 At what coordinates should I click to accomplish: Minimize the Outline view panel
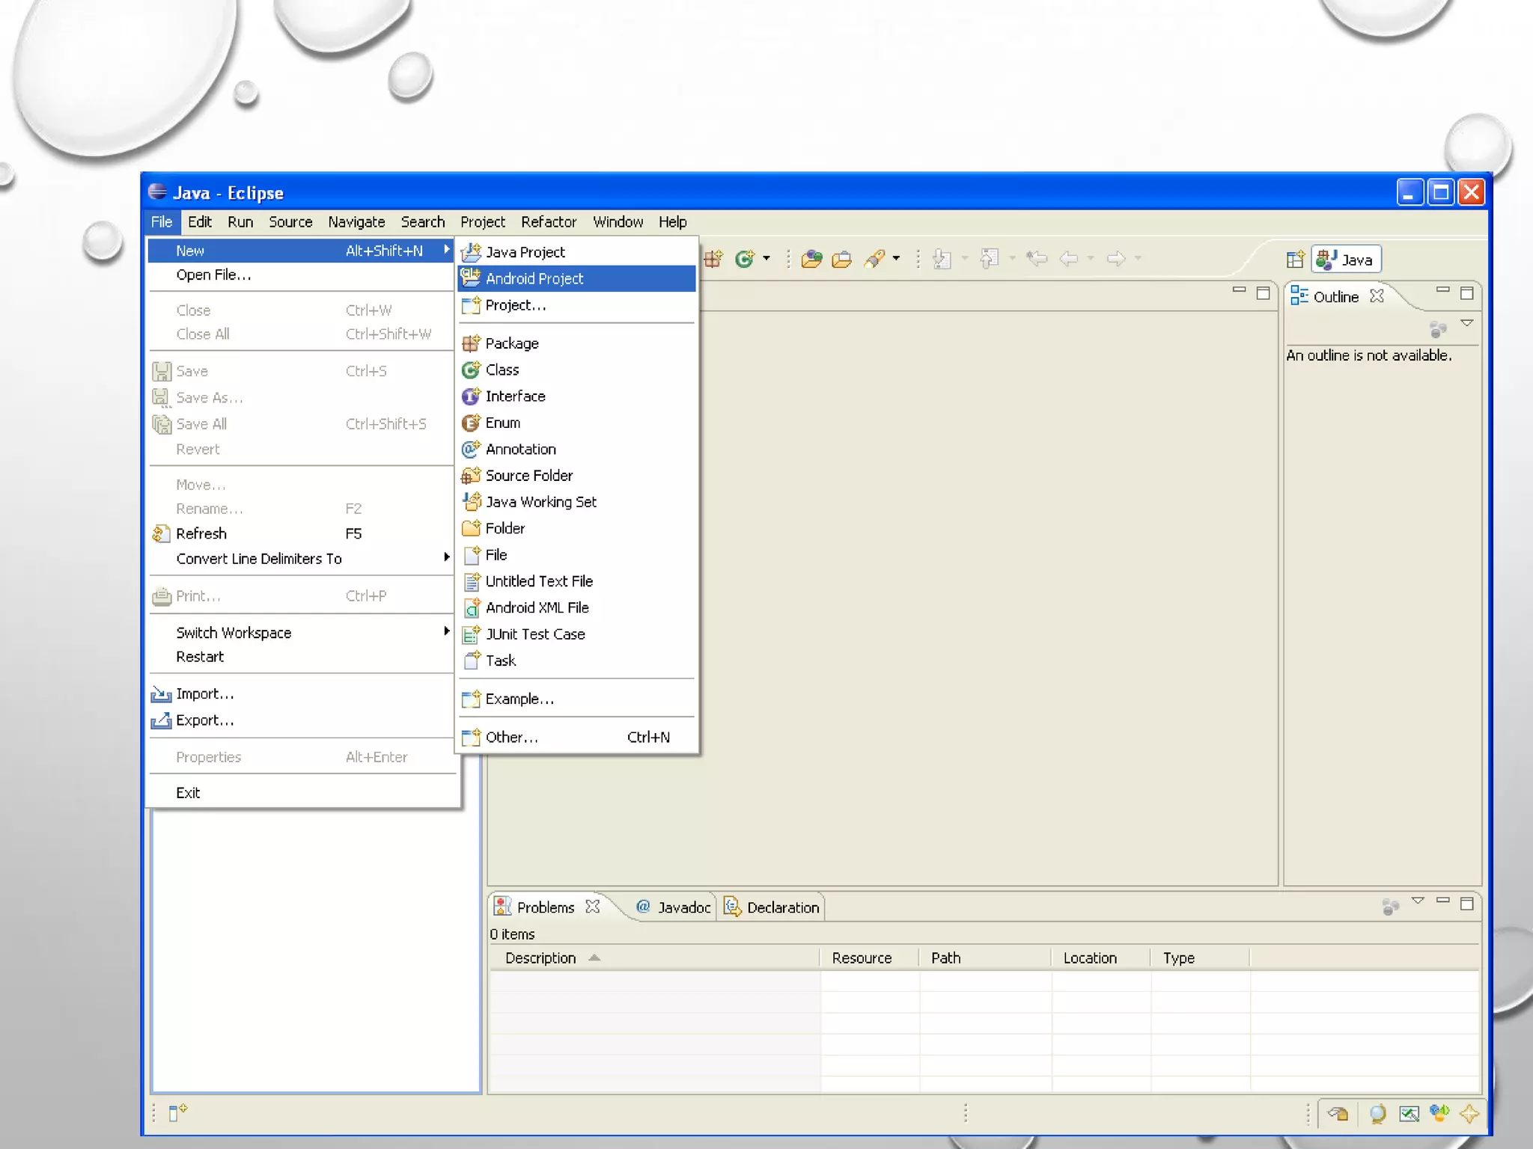coord(1442,290)
